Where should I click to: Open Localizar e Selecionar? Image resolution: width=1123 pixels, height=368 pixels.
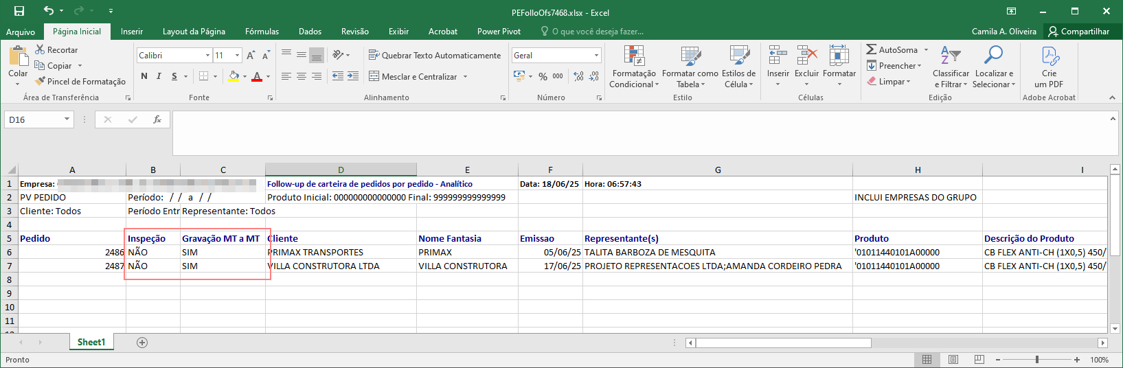[x=994, y=67]
